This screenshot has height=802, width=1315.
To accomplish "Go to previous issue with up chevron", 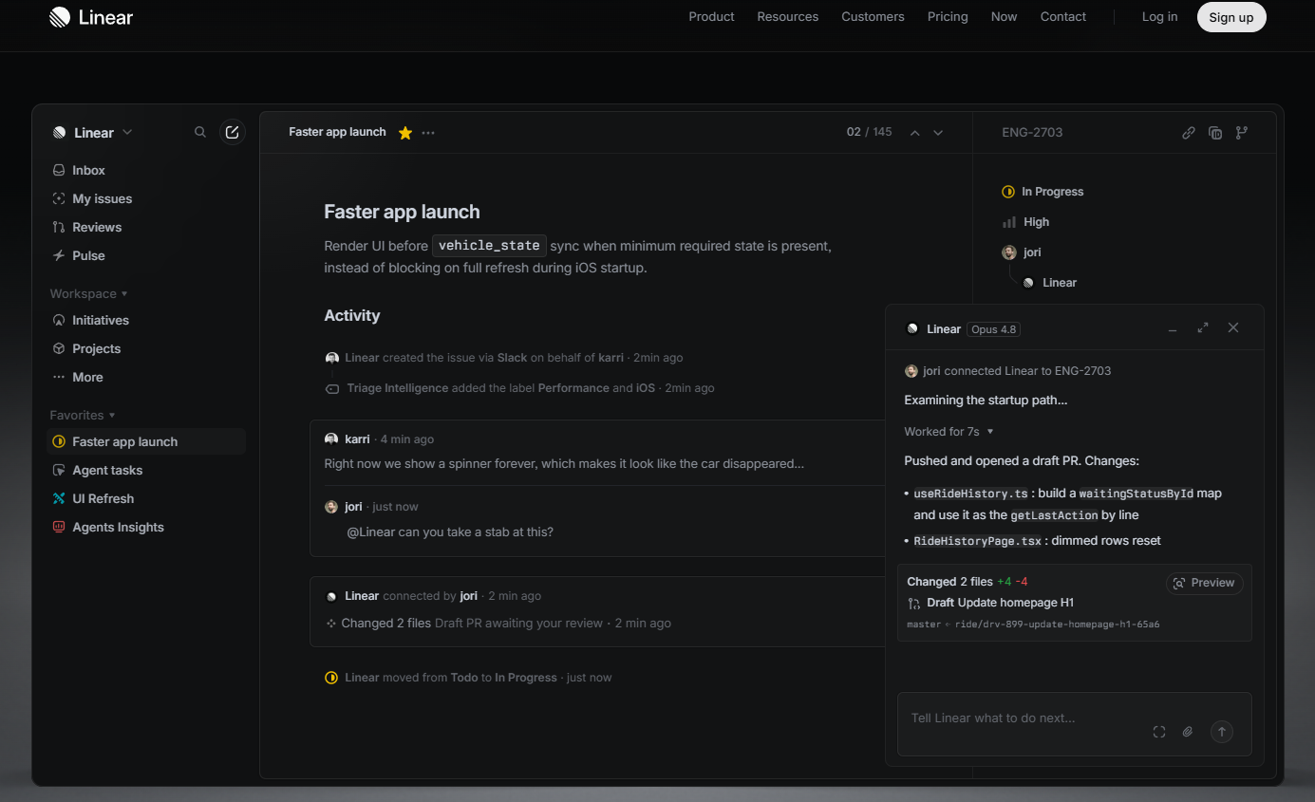I will (915, 133).
